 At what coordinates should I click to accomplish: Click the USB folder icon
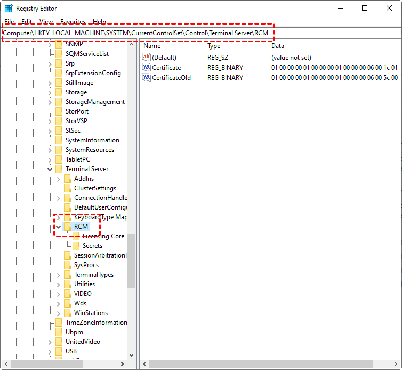point(59,351)
